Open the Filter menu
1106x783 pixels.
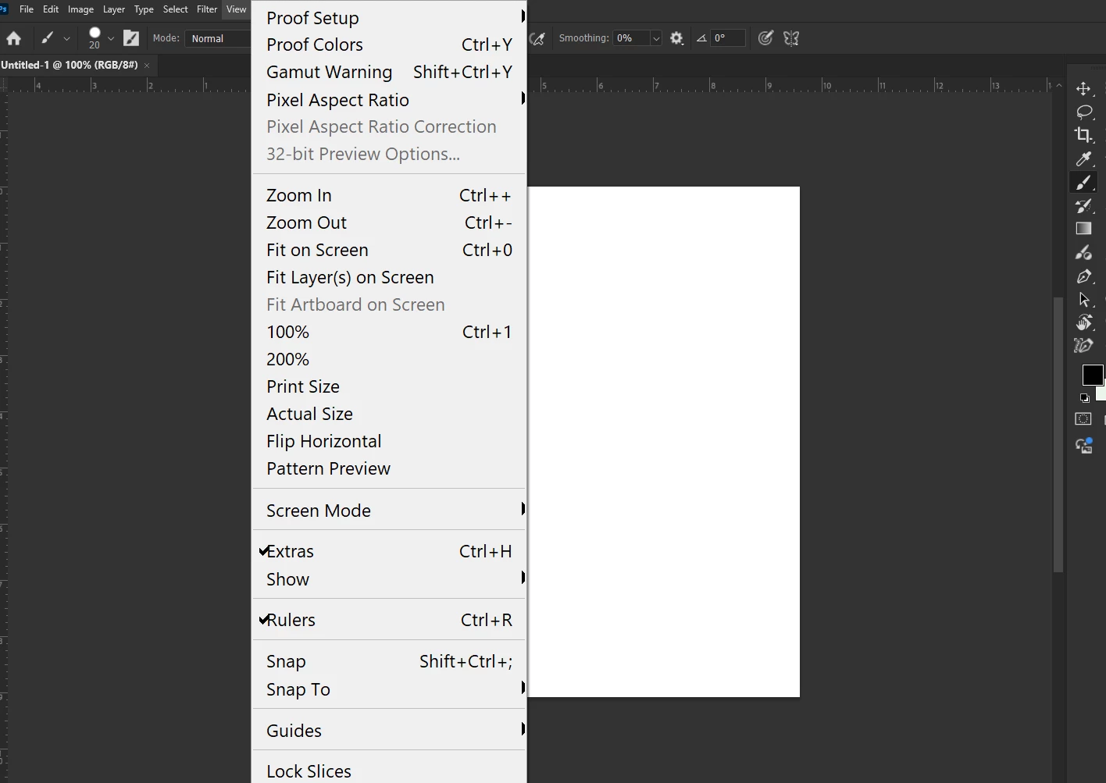pos(207,9)
